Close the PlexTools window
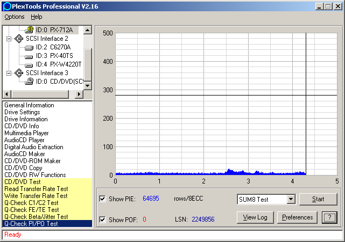This screenshot has width=345, height=242. coord(338,6)
